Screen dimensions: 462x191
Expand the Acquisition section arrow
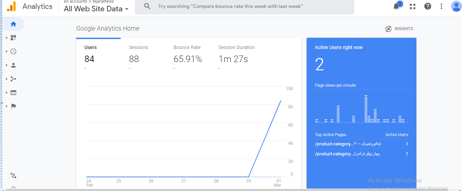[7, 79]
